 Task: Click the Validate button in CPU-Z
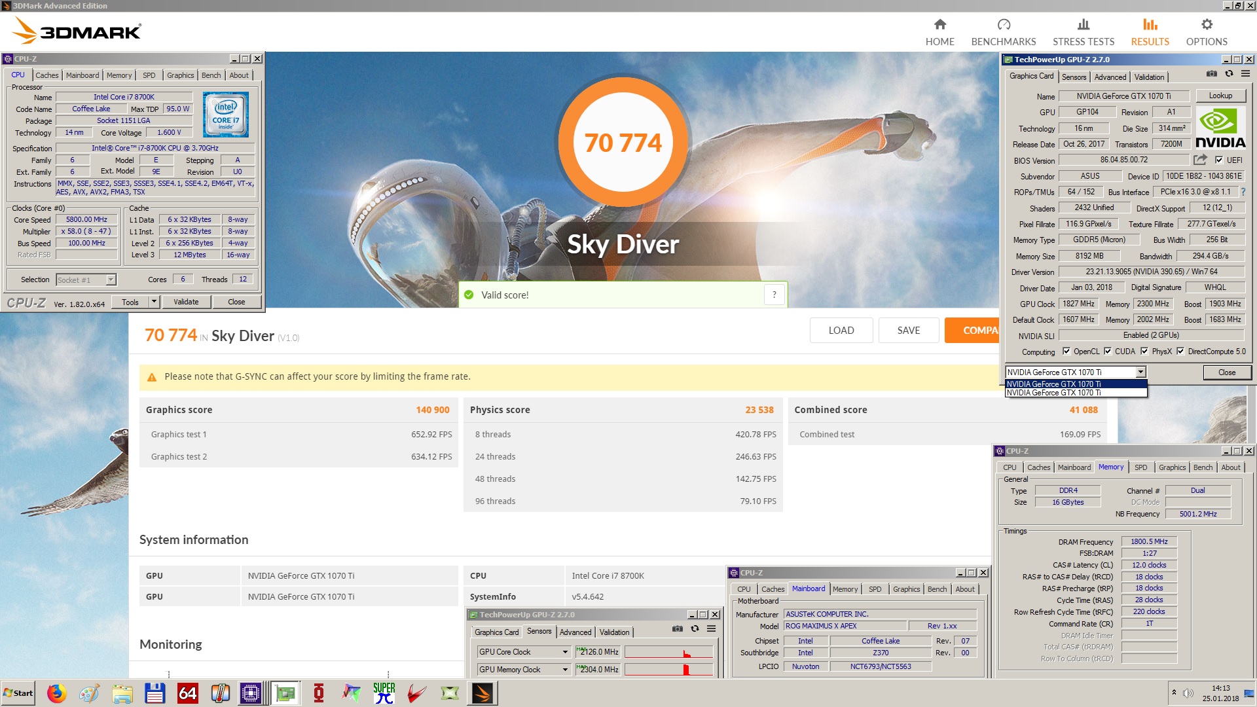186,302
